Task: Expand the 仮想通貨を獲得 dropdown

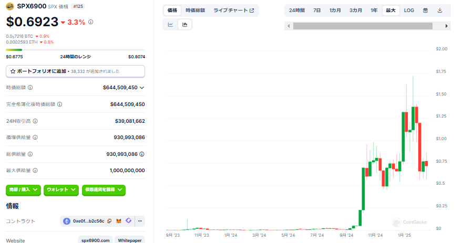Action: 104,189
